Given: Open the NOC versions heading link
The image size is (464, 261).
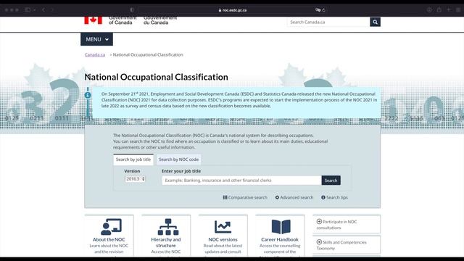Looking at the screenshot, I should (223, 239).
